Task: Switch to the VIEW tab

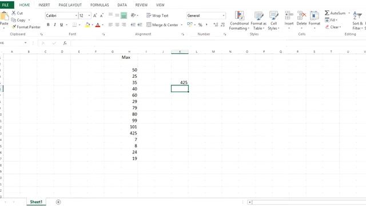Action: (160, 5)
